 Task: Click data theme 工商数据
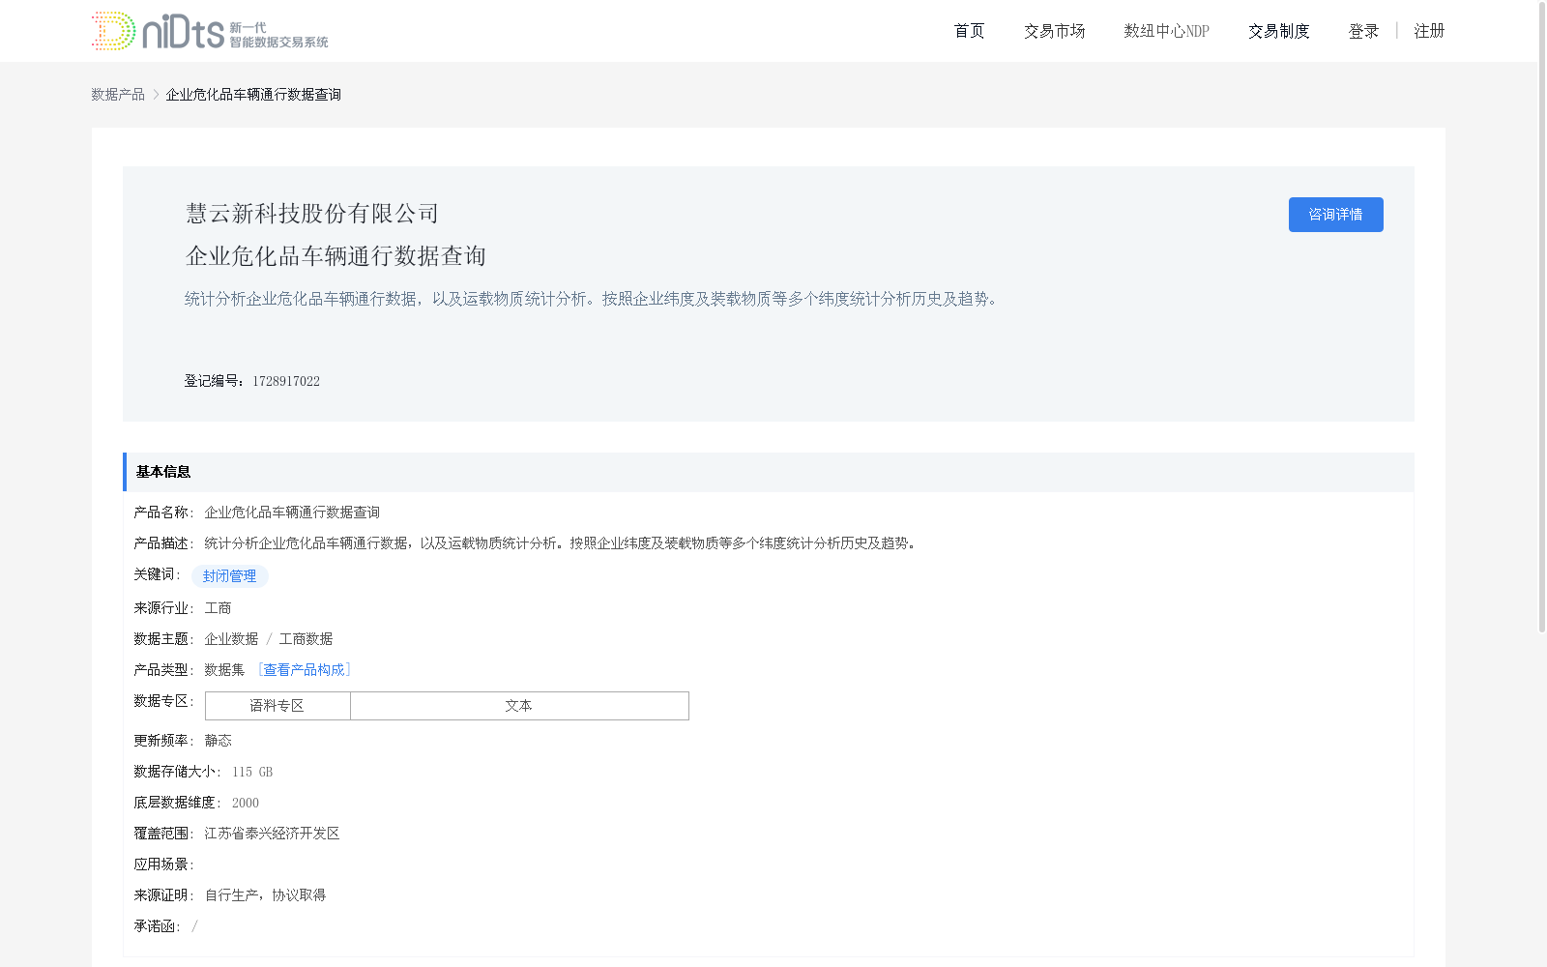click(306, 639)
